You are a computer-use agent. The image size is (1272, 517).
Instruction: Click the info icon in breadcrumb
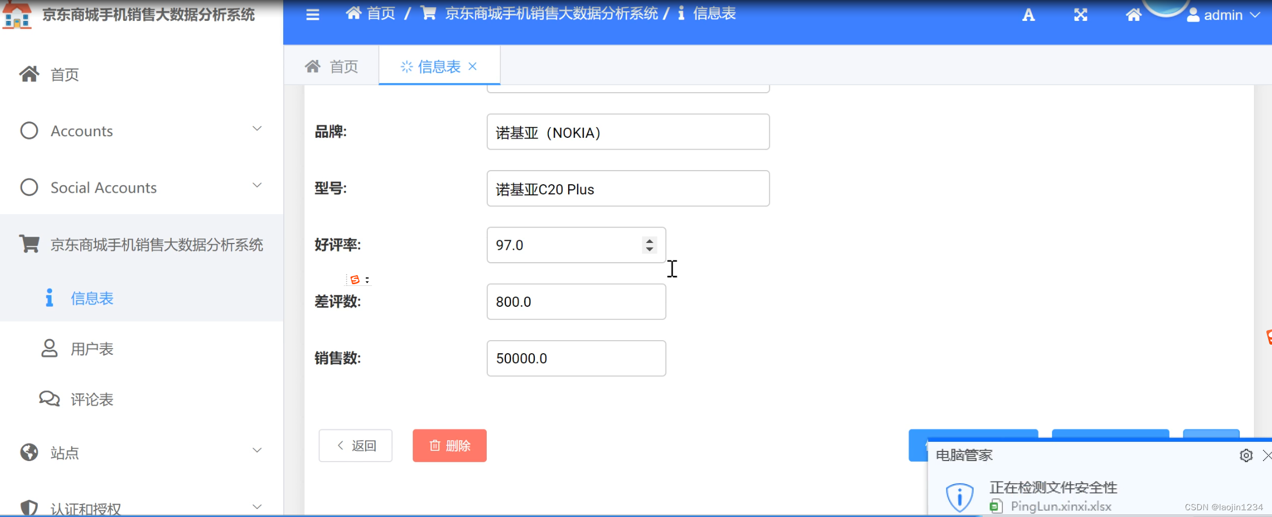pos(681,13)
